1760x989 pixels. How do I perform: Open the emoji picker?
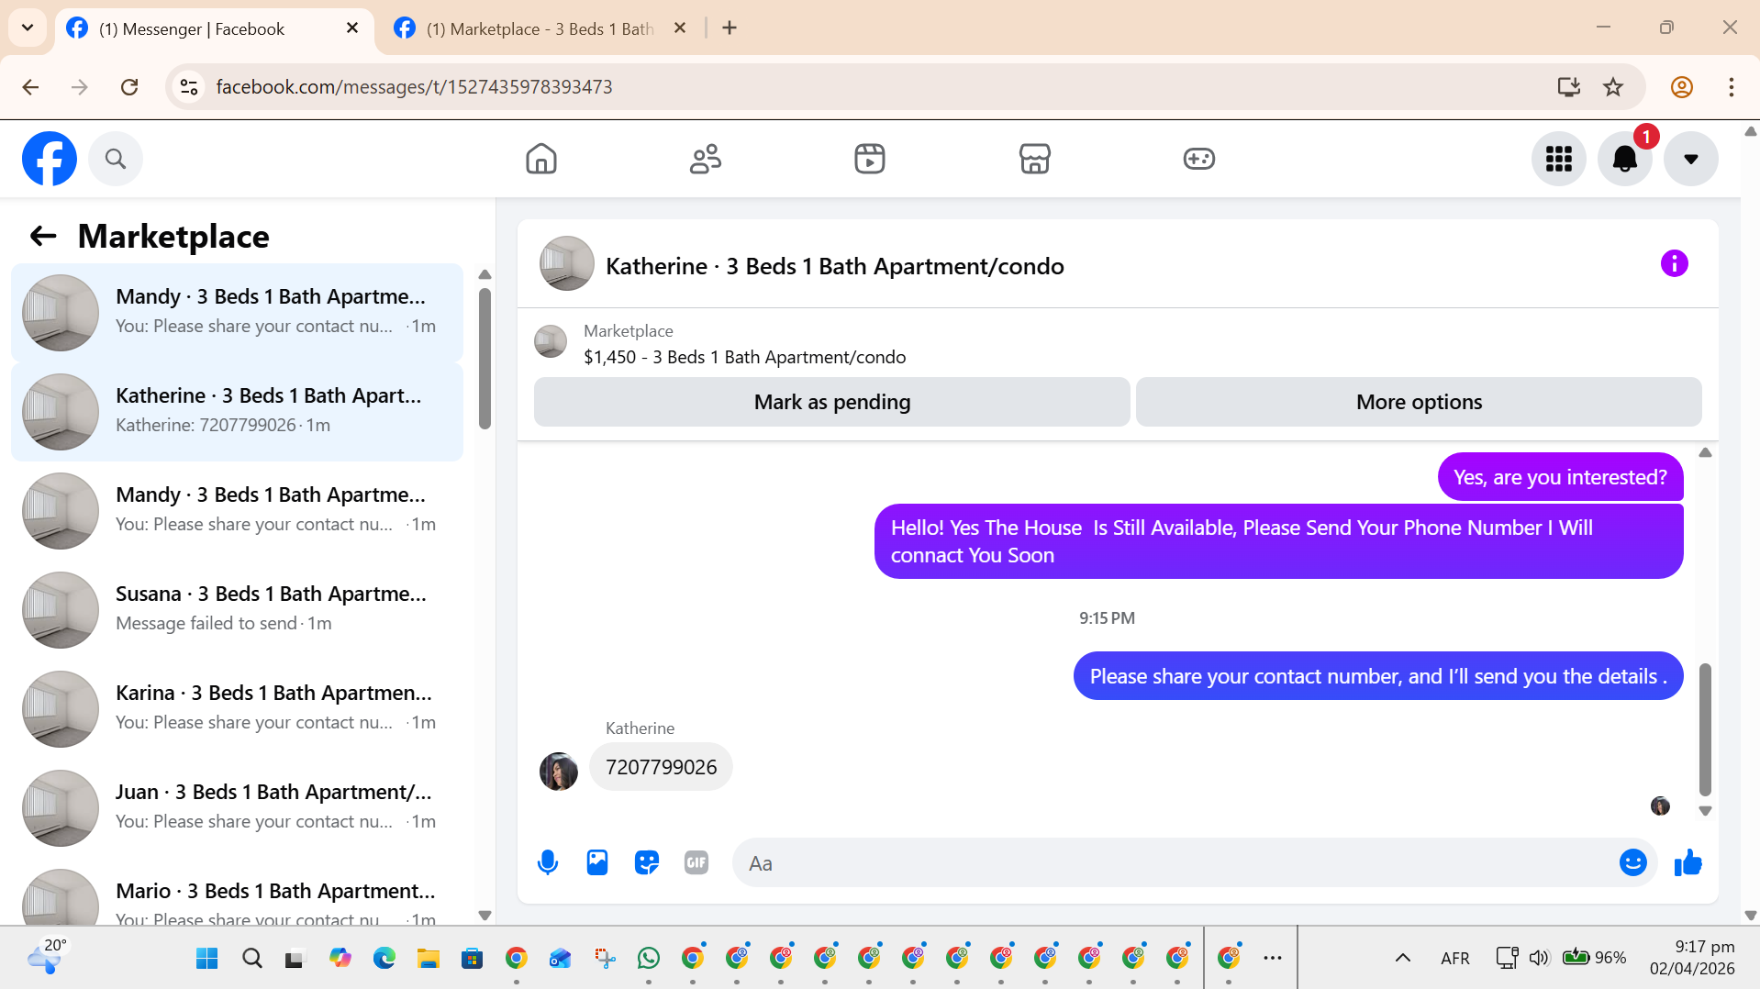point(1633,862)
